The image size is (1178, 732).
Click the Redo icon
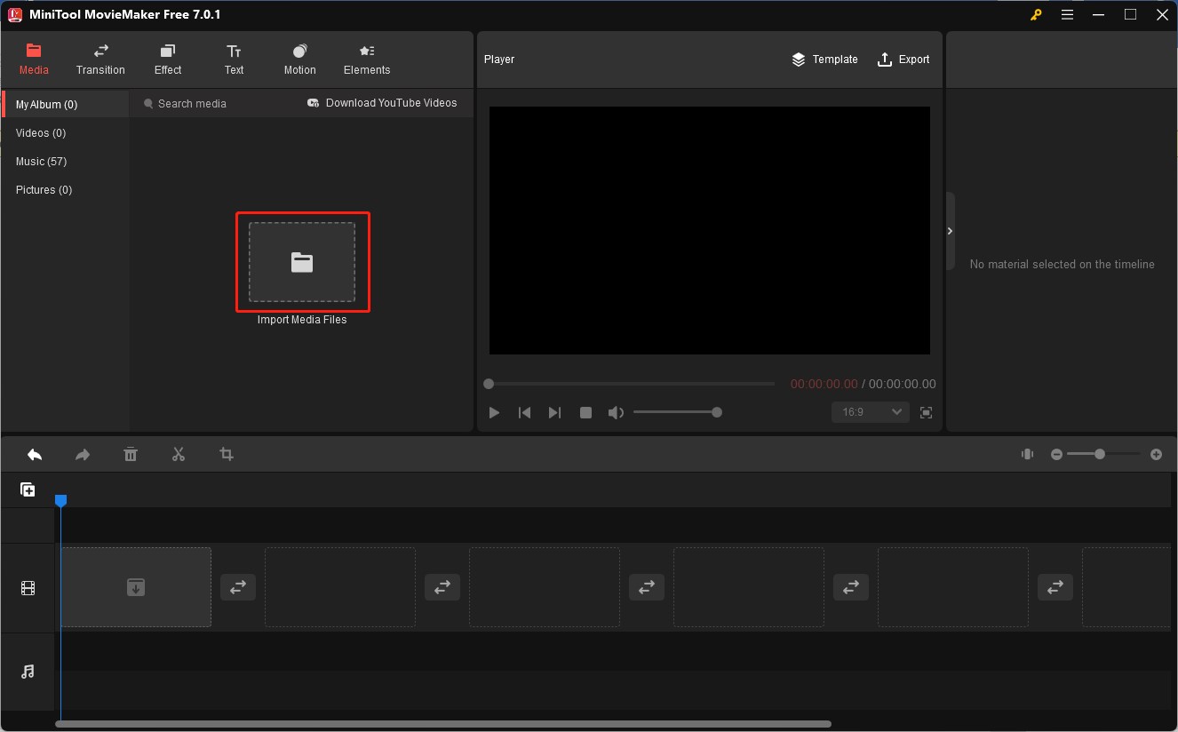(x=83, y=454)
